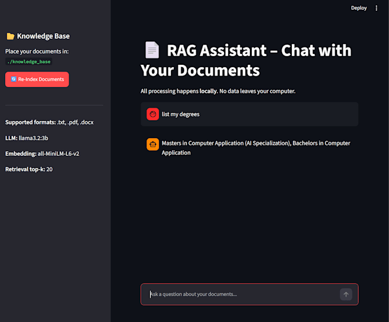Click the red user avatar icon
Viewport: 389px width, 322px height.
click(153, 114)
